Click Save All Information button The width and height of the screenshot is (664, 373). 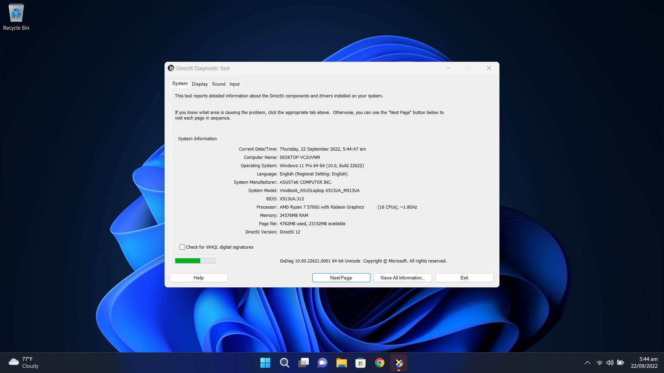pyautogui.click(x=403, y=278)
